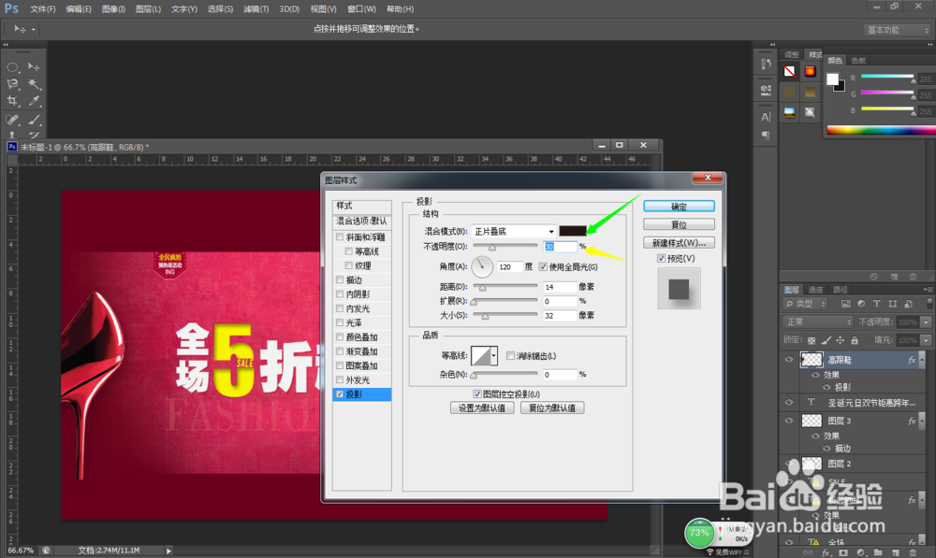Open layer 不透明度 slider arrow
Viewport: 936px width, 558px height.
click(926, 322)
